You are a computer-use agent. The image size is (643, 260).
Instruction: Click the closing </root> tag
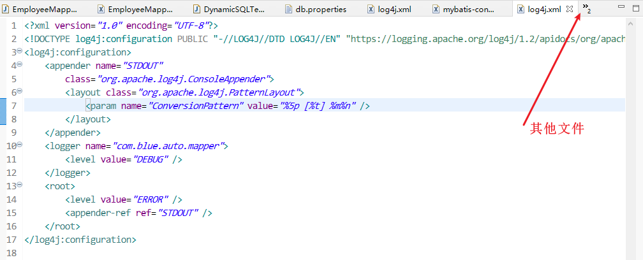[x=63, y=226]
